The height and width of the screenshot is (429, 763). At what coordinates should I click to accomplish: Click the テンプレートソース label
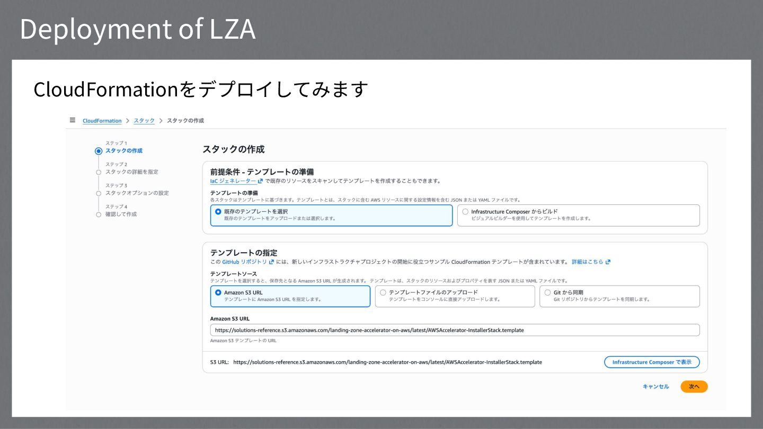[234, 274]
